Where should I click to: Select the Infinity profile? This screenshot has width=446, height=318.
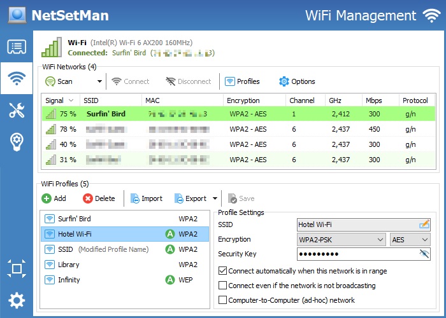coord(125,280)
